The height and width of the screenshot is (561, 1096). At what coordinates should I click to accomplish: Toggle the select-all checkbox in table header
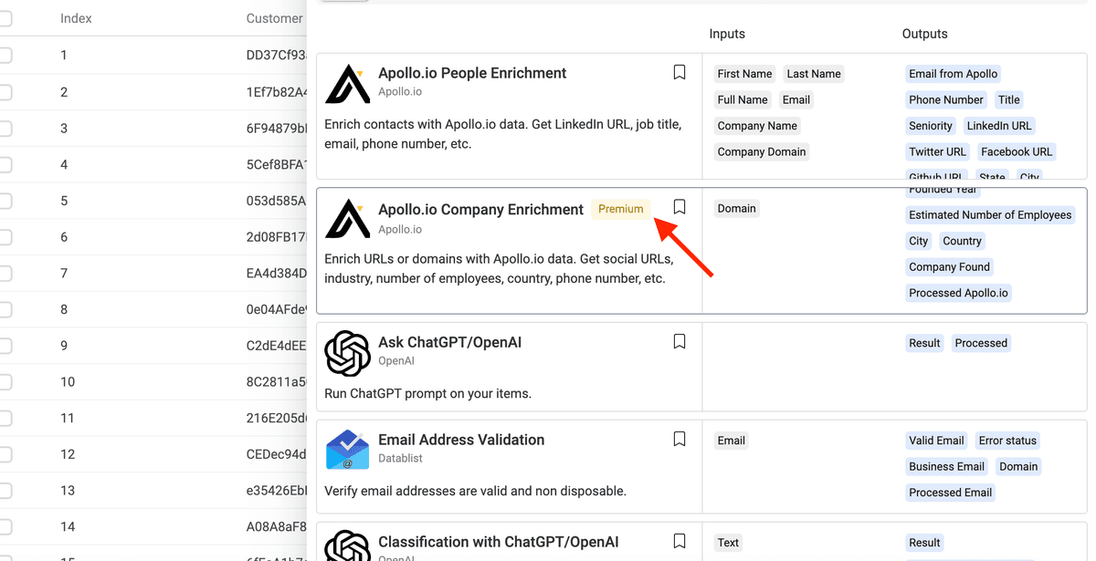tap(5, 18)
